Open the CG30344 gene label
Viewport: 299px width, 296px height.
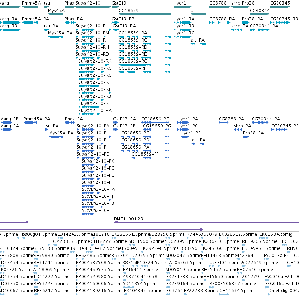coord(260,10)
